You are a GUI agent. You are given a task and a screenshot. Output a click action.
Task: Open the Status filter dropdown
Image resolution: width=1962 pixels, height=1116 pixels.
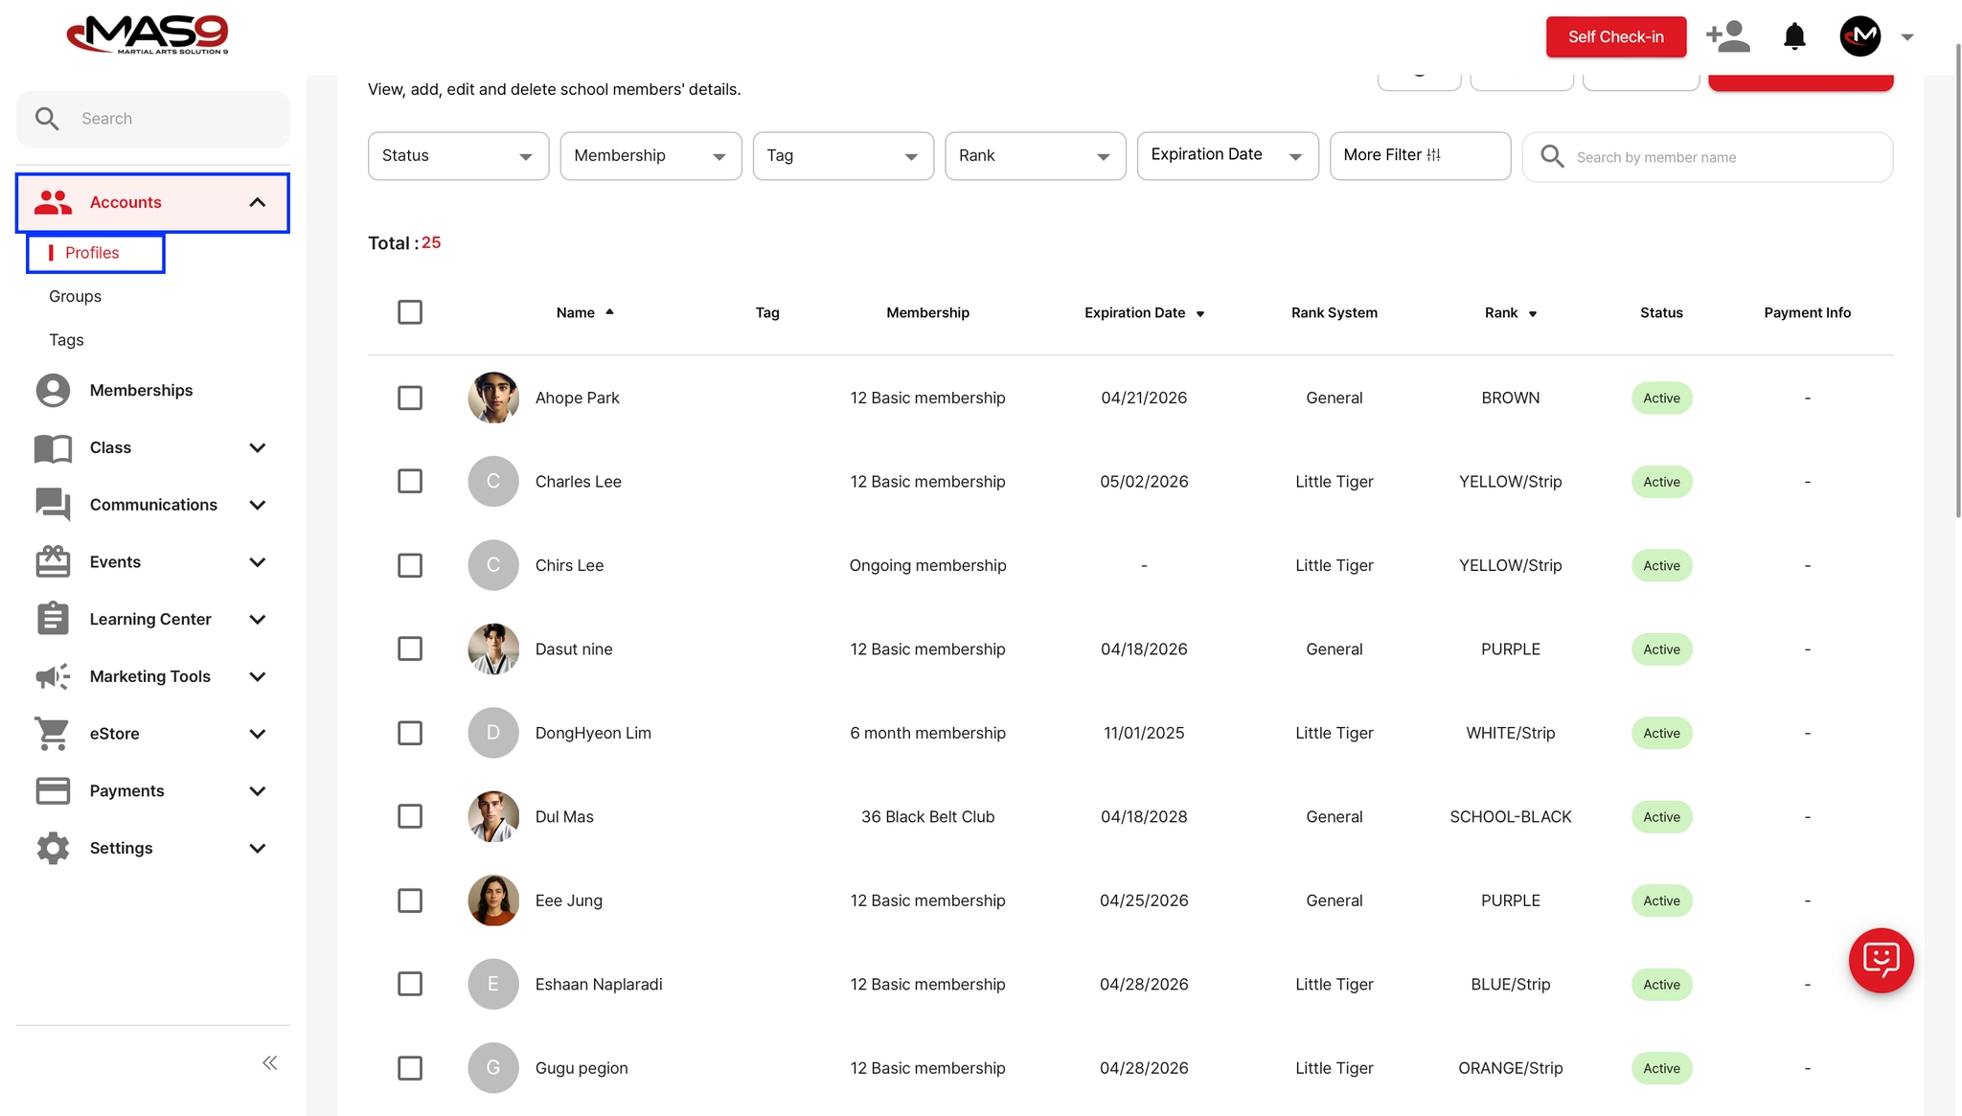coord(458,156)
